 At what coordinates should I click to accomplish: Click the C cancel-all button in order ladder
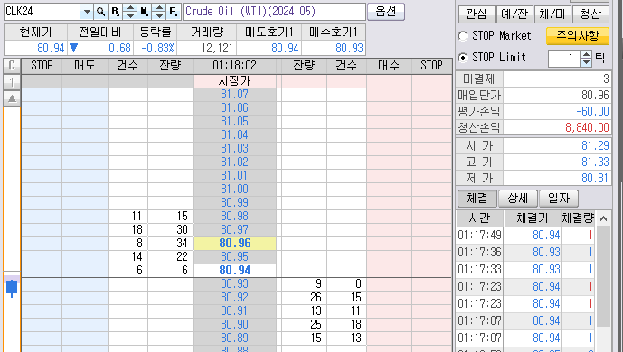pyautogui.click(x=12, y=66)
